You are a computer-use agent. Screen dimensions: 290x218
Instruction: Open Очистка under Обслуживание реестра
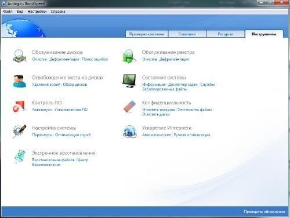pyautogui.click(x=150, y=59)
